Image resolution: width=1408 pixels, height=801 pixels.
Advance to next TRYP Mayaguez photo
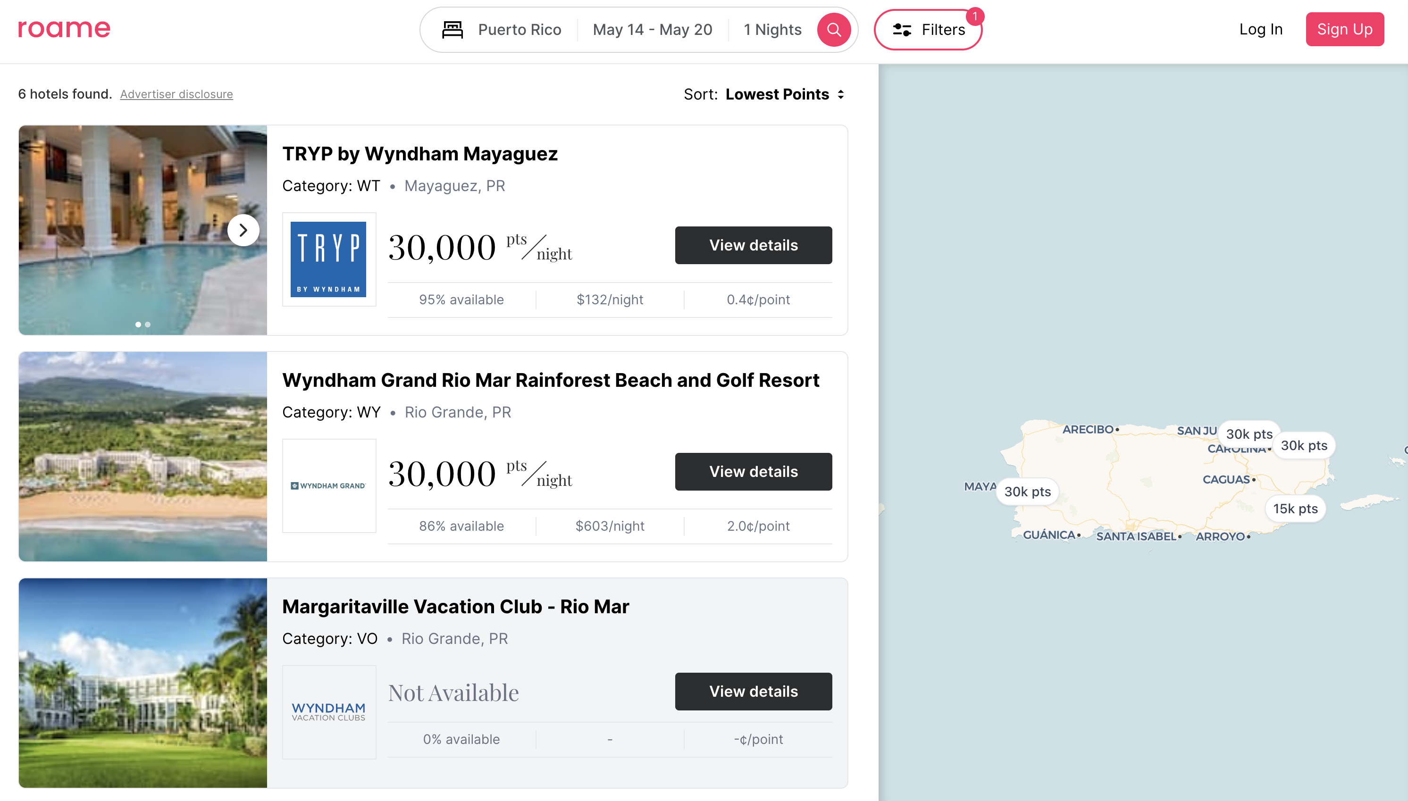243,230
